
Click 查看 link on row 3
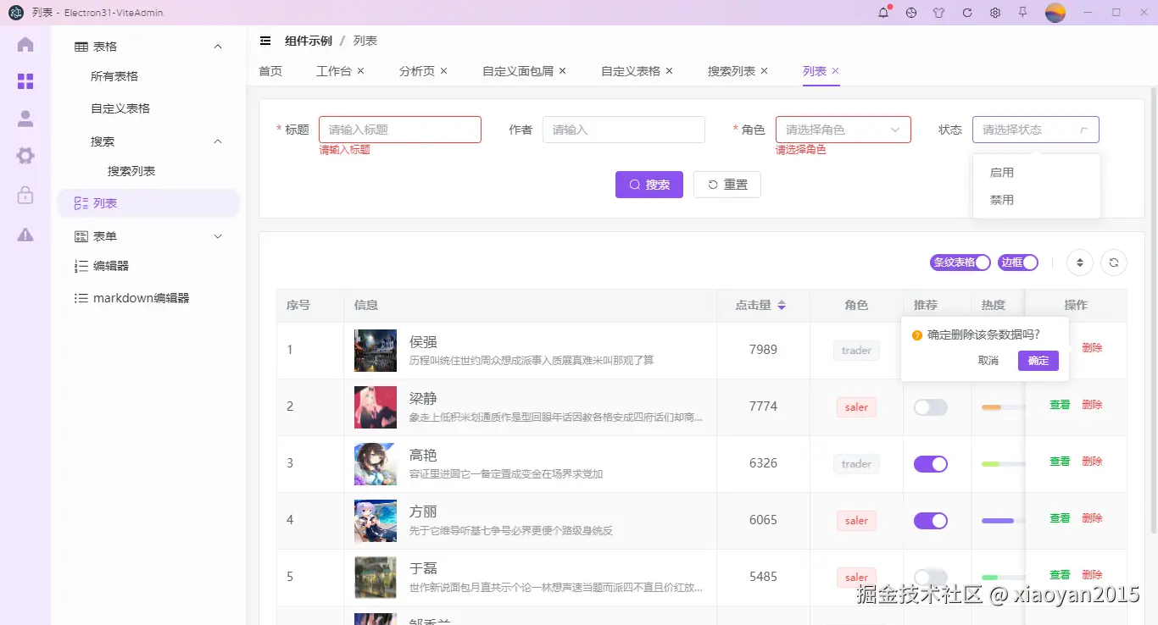tap(1059, 463)
